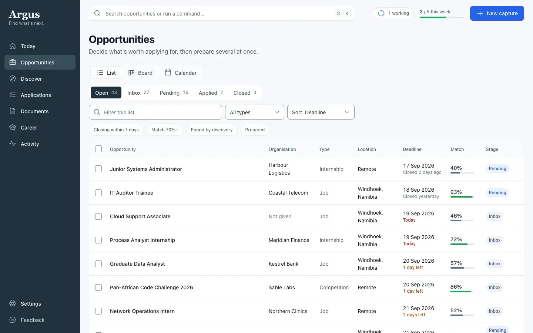Click the magnifier icon in 'Filter this list'
533x333 pixels.
click(x=97, y=112)
